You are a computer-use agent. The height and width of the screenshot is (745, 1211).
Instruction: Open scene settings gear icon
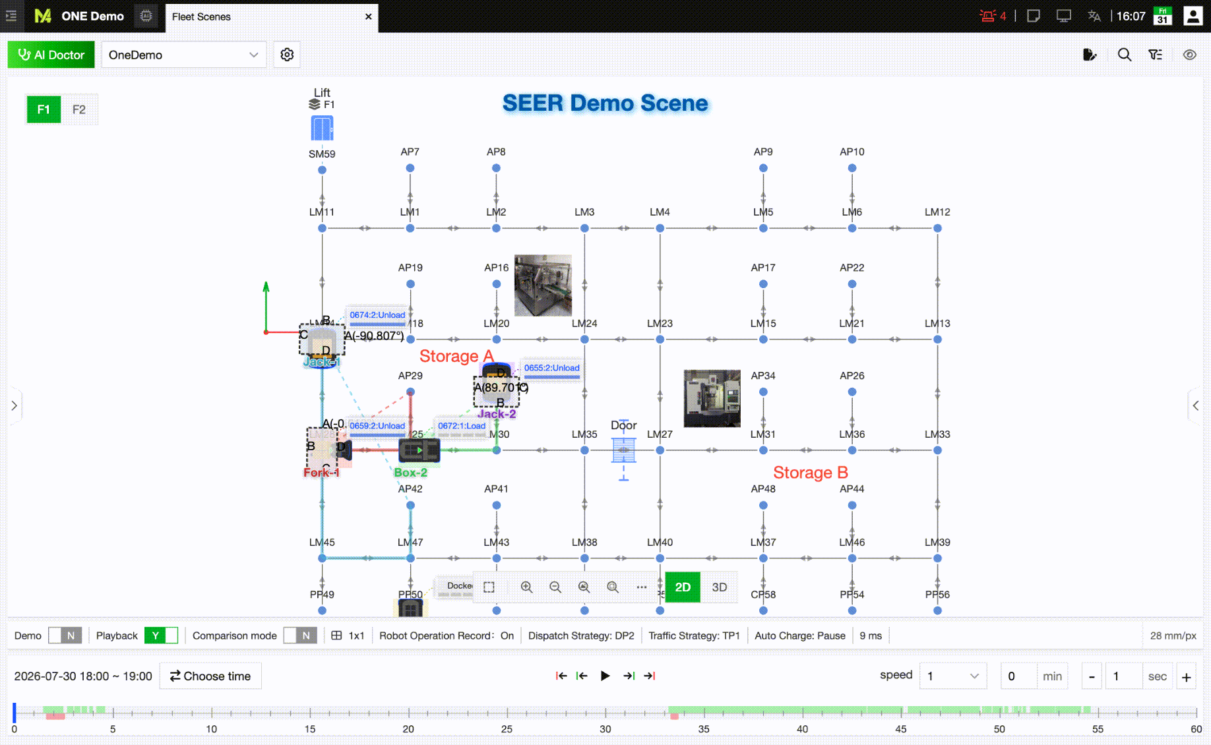pyautogui.click(x=287, y=55)
